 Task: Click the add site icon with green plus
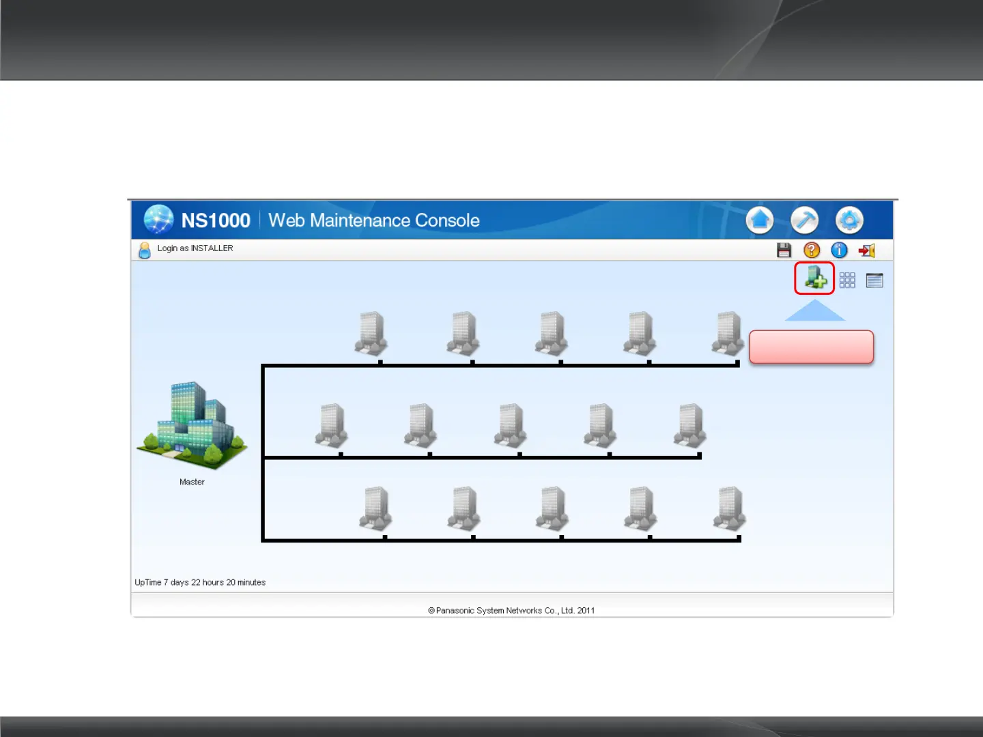pyautogui.click(x=815, y=278)
